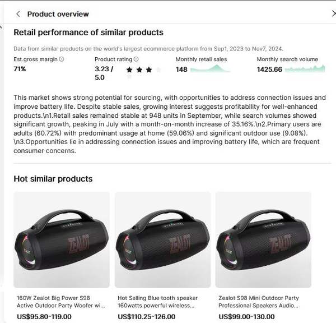Select the US$95.80-119.00 price
Viewport: 336px width, 323px height.
44,317
